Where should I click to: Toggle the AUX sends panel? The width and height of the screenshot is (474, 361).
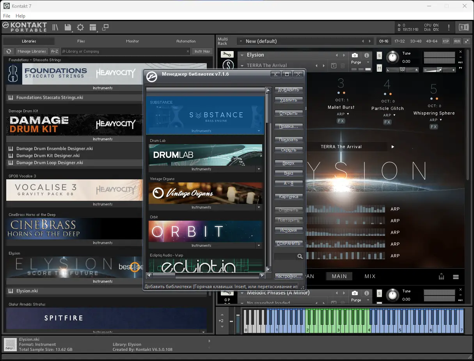point(457,41)
